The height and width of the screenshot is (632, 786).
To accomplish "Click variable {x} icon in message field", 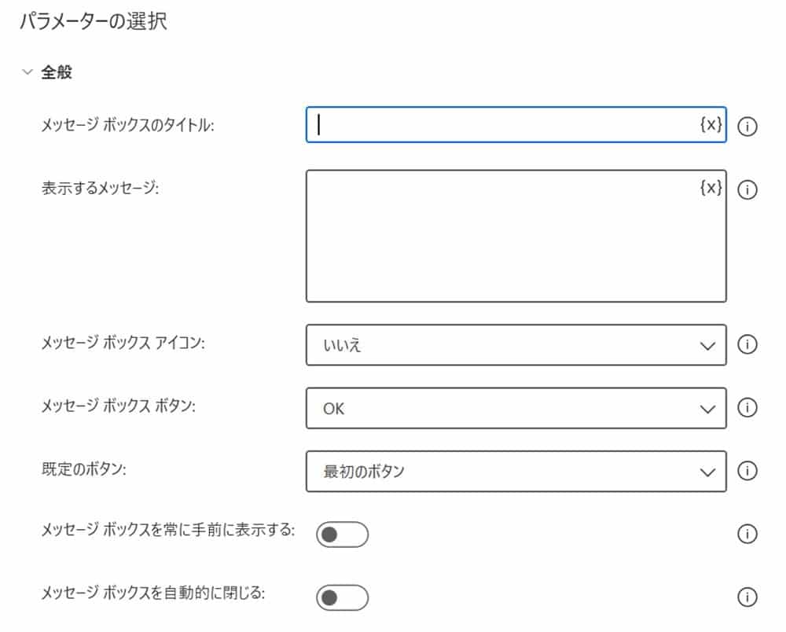I will click(x=711, y=188).
